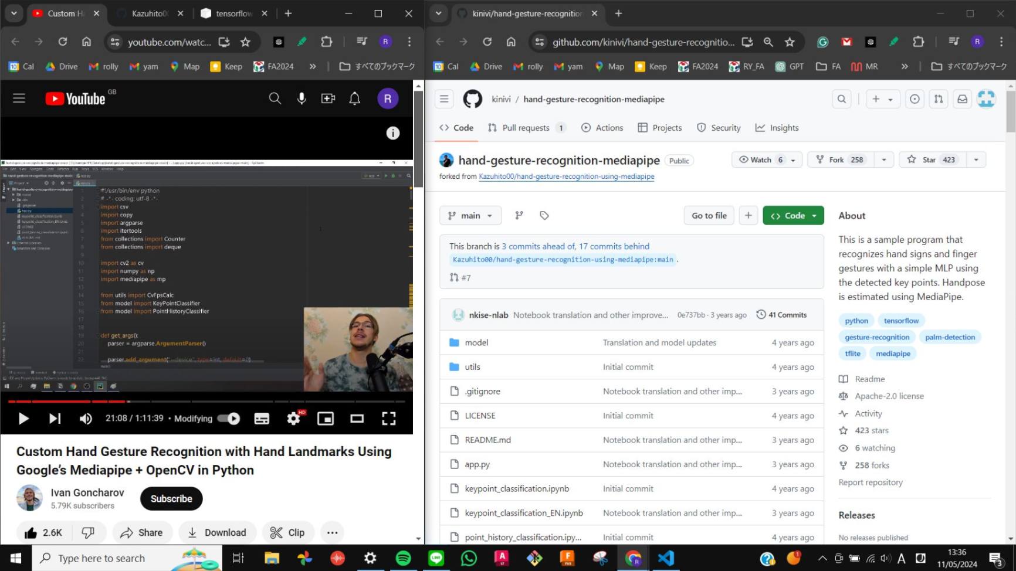Open Actions tab
This screenshot has height=571, width=1016.
coord(602,128)
